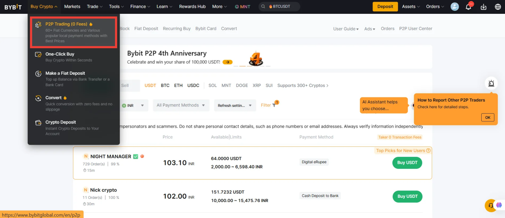Select the USDT cryptocurrency tab
The width and height of the screenshot is (505, 218).
coord(150,85)
